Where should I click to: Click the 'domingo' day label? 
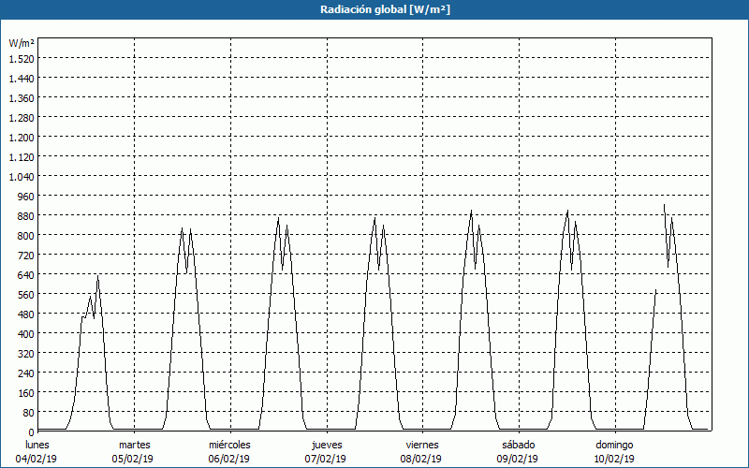click(614, 445)
